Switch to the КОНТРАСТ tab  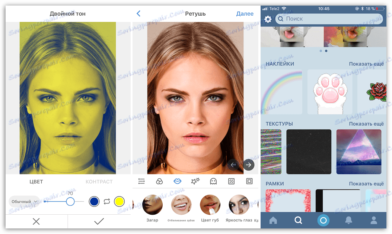99,182
